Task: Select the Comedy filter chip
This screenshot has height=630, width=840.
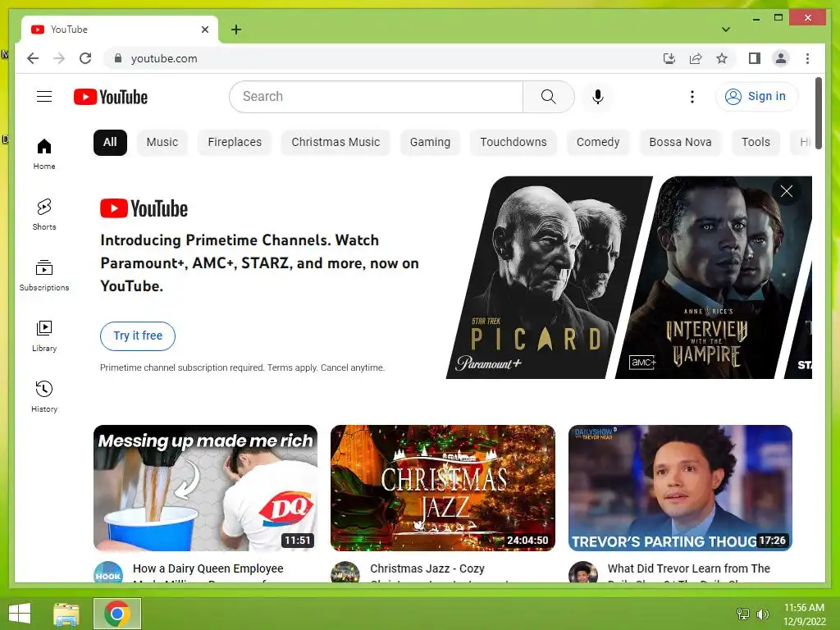Action: click(x=598, y=143)
